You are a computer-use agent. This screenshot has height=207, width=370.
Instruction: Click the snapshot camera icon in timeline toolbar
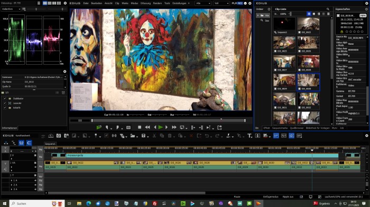coord(59,136)
